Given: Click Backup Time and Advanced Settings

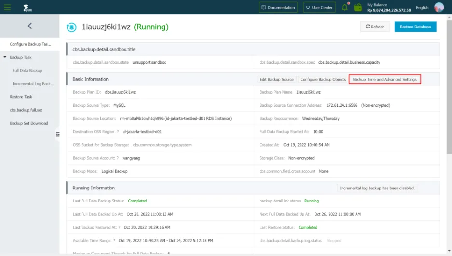Looking at the screenshot, I should coord(384,79).
